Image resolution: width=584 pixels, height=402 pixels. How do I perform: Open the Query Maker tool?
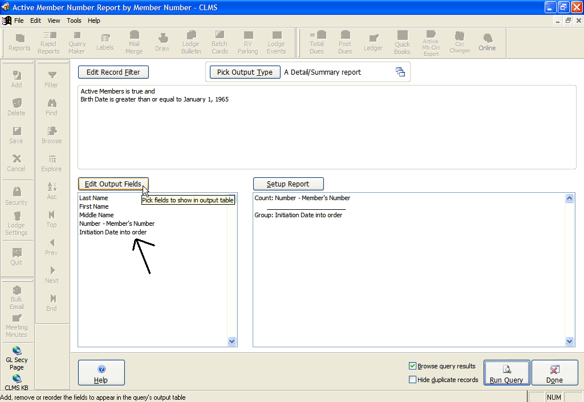[x=77, y=43]
